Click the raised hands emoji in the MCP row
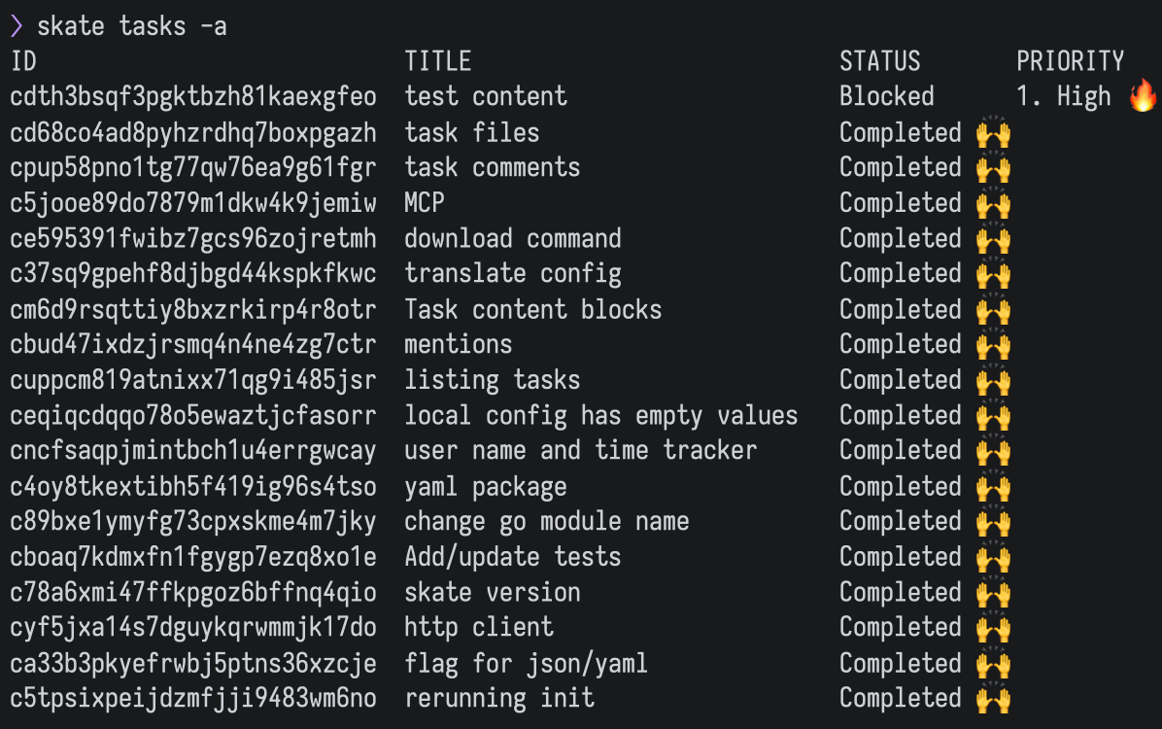The height and width of the screenshot is (729, 1162). [993, 203]
